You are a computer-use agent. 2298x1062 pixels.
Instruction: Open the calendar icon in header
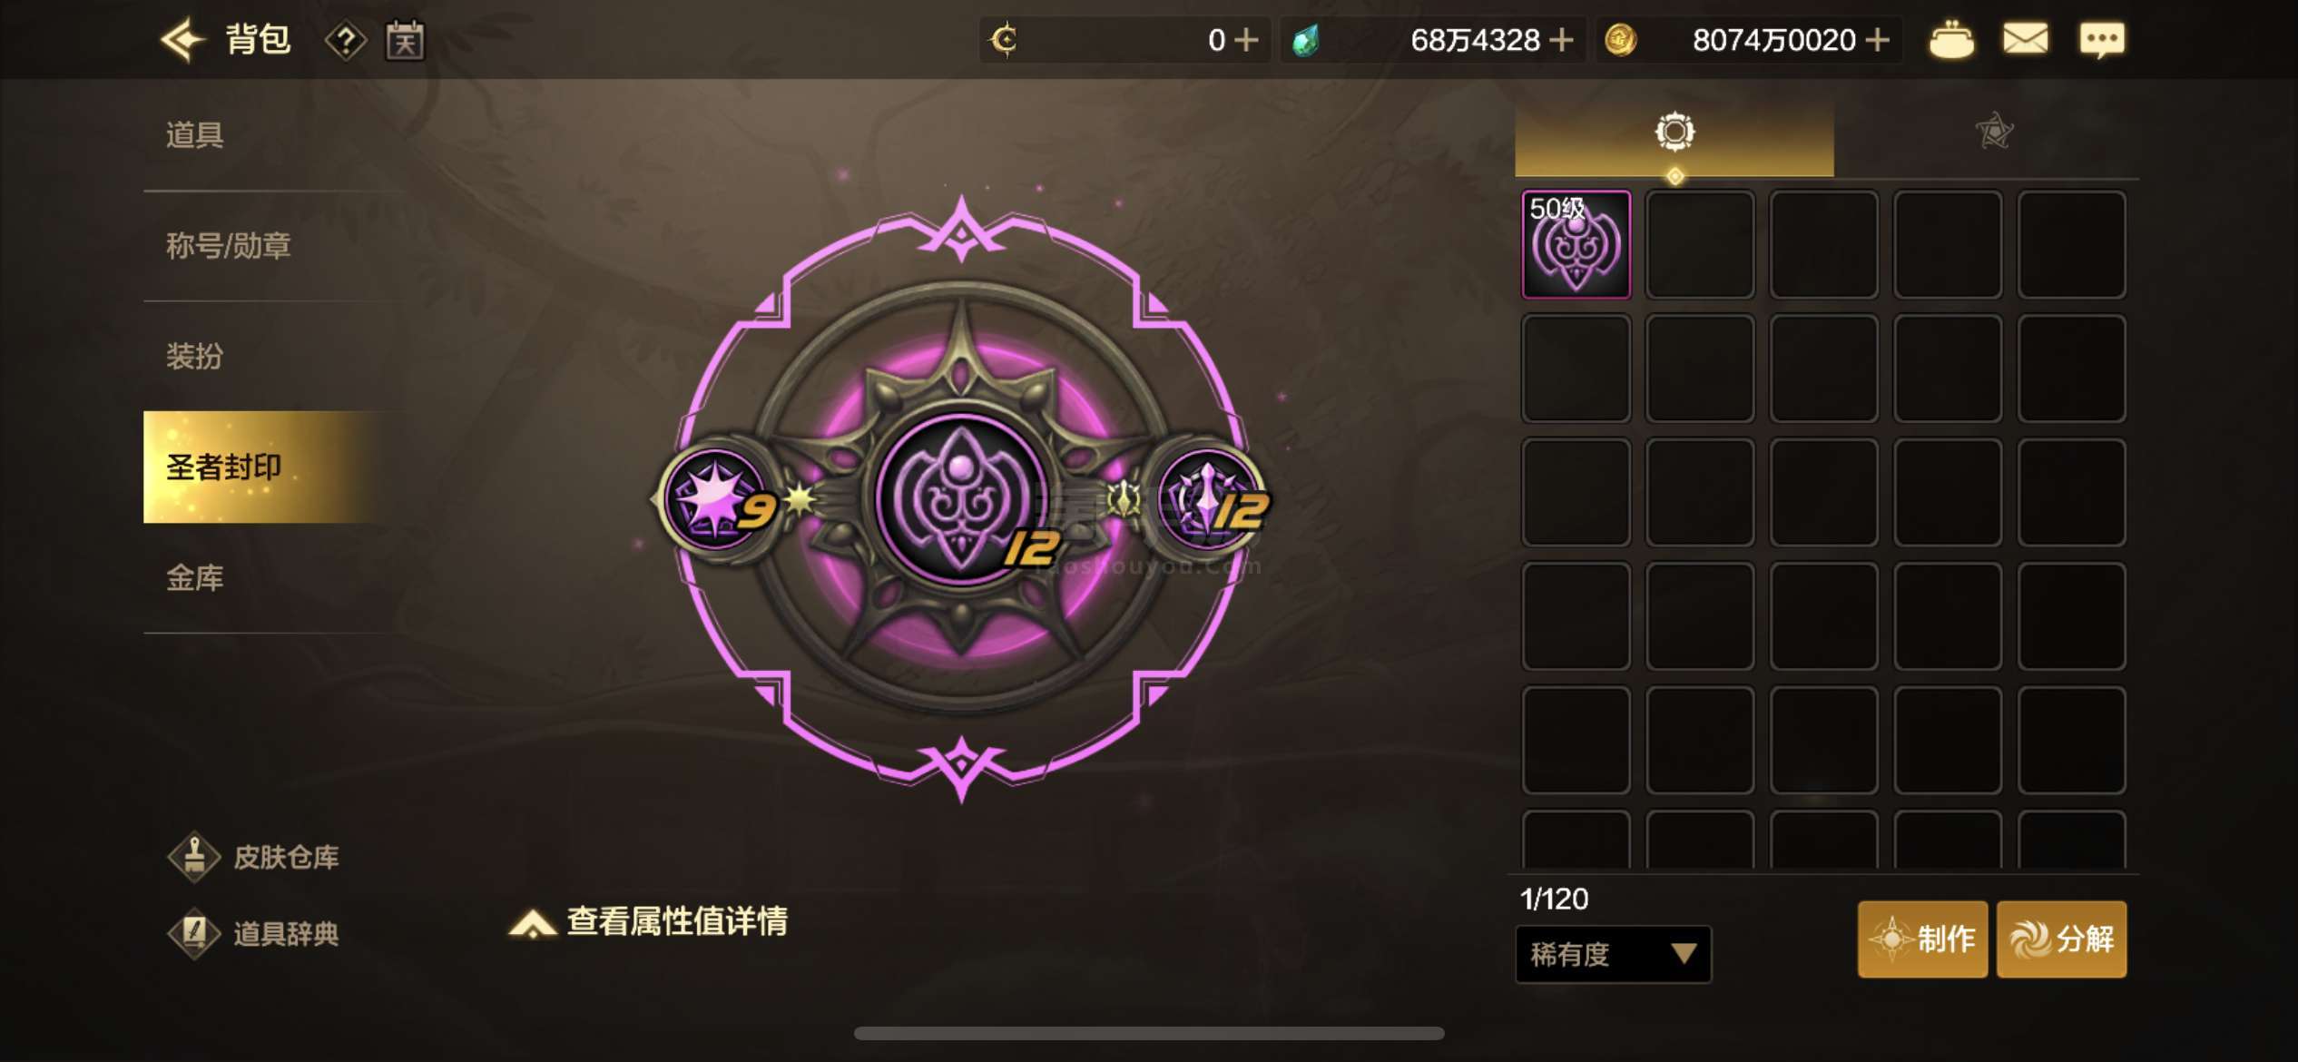(x=405, y=40)
